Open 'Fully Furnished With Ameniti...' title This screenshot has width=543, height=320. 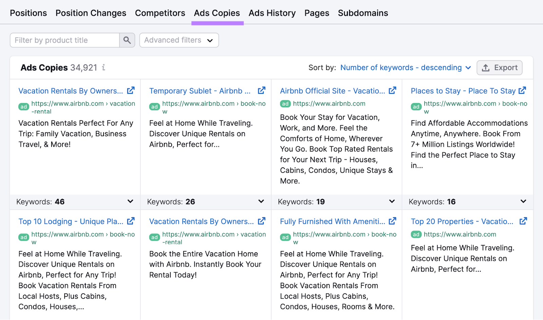click(333, 221)
